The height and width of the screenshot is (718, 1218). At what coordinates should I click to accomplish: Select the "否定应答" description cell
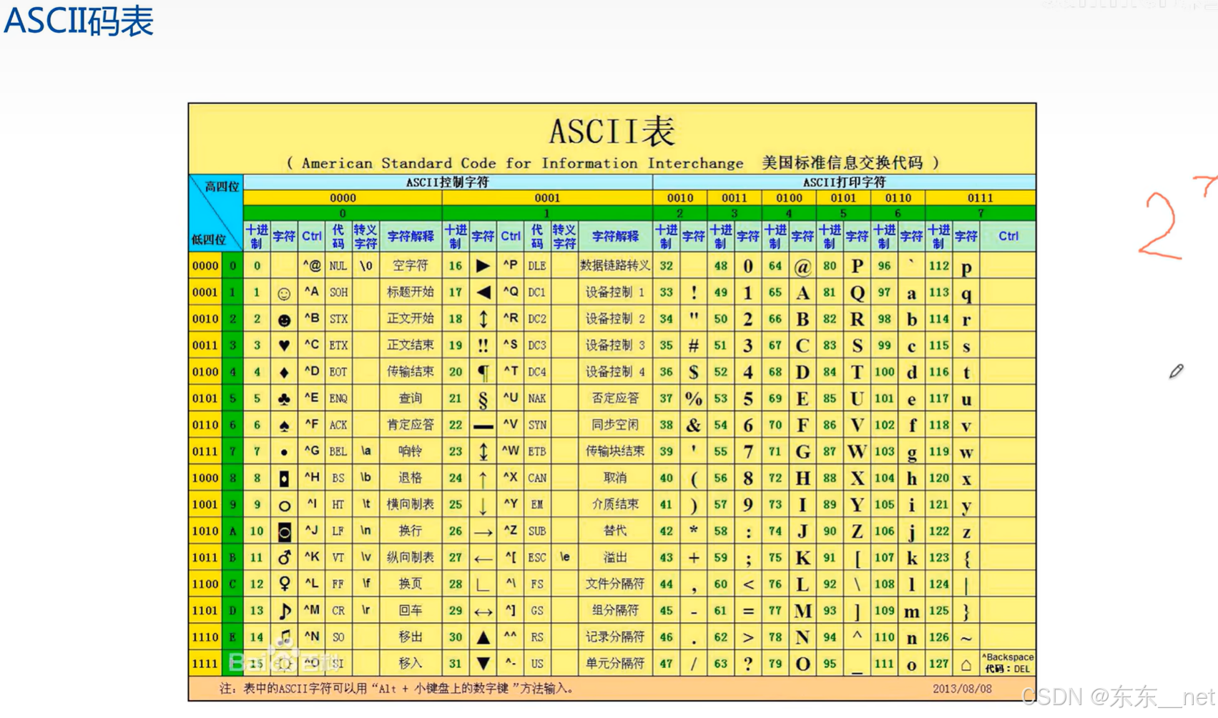tap(614, 398)
